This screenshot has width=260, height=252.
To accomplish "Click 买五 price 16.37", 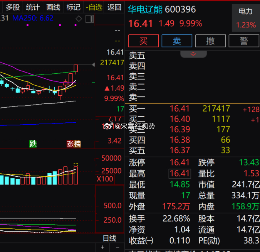I will click(180, 151).
